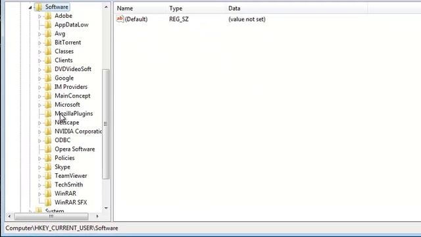Select the (Default) value name
The height and width of the screenshot is (237, 421).
coord(136,19)
